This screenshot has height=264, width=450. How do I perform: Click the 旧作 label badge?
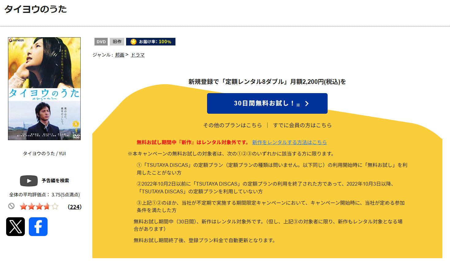coord(117,41)
